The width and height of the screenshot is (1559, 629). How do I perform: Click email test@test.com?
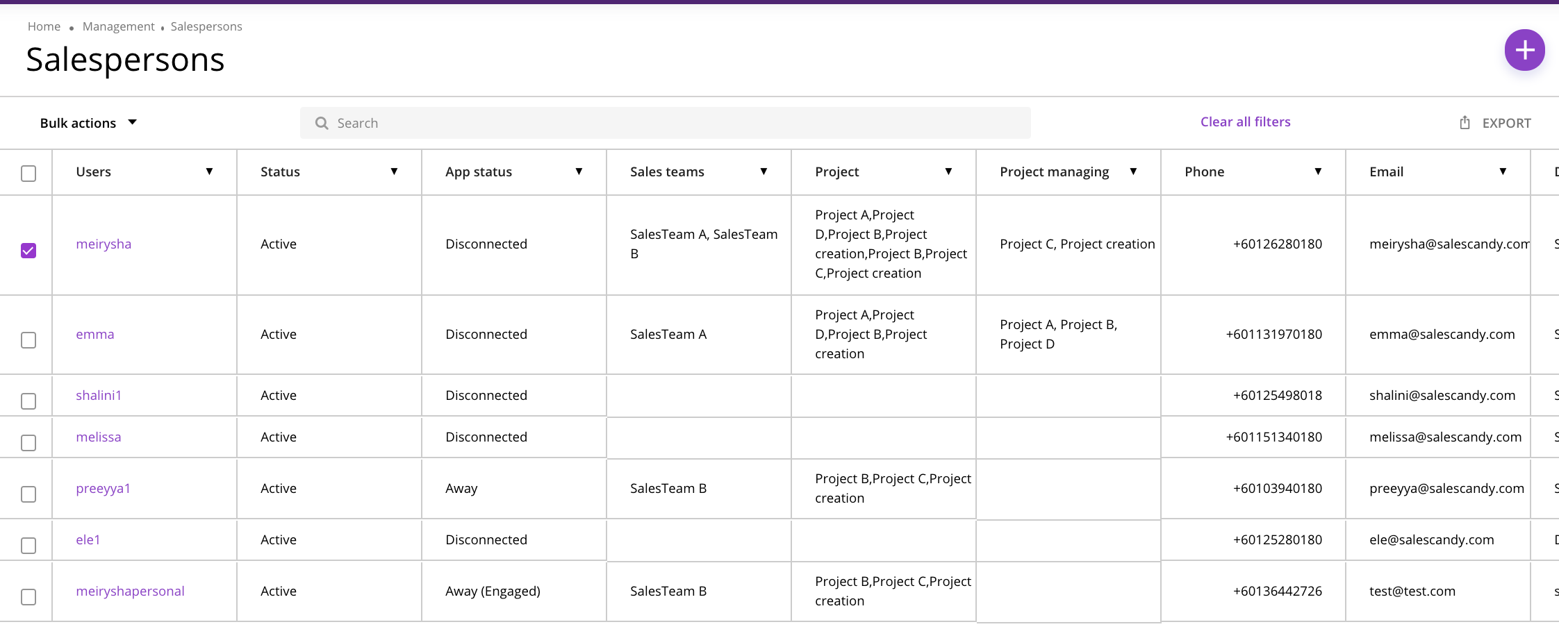[1412, 591]
